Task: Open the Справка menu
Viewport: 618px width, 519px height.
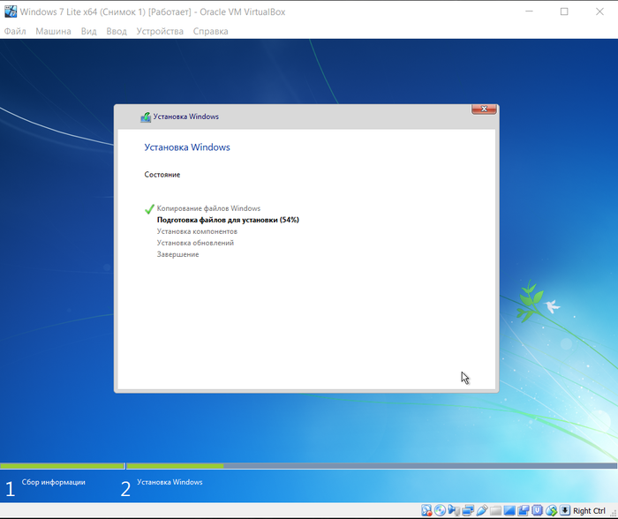Action: point(210,31)
